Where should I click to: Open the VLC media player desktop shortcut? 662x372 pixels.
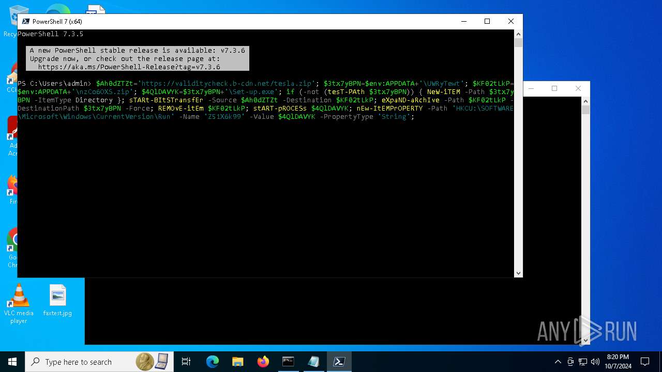(x=19, y=304)
